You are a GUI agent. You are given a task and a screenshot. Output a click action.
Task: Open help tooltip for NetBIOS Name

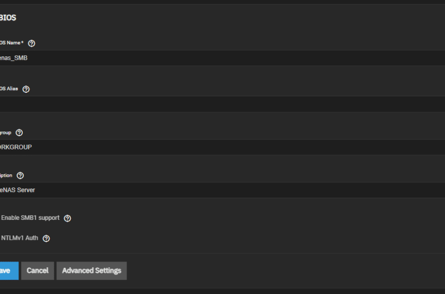click(x=31, y=43)
